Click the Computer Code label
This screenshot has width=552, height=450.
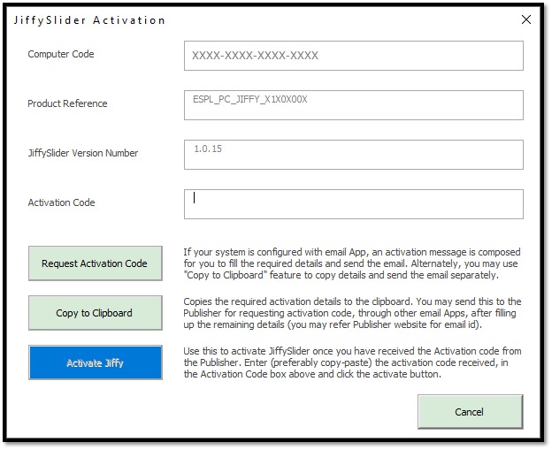coord(61,54)
